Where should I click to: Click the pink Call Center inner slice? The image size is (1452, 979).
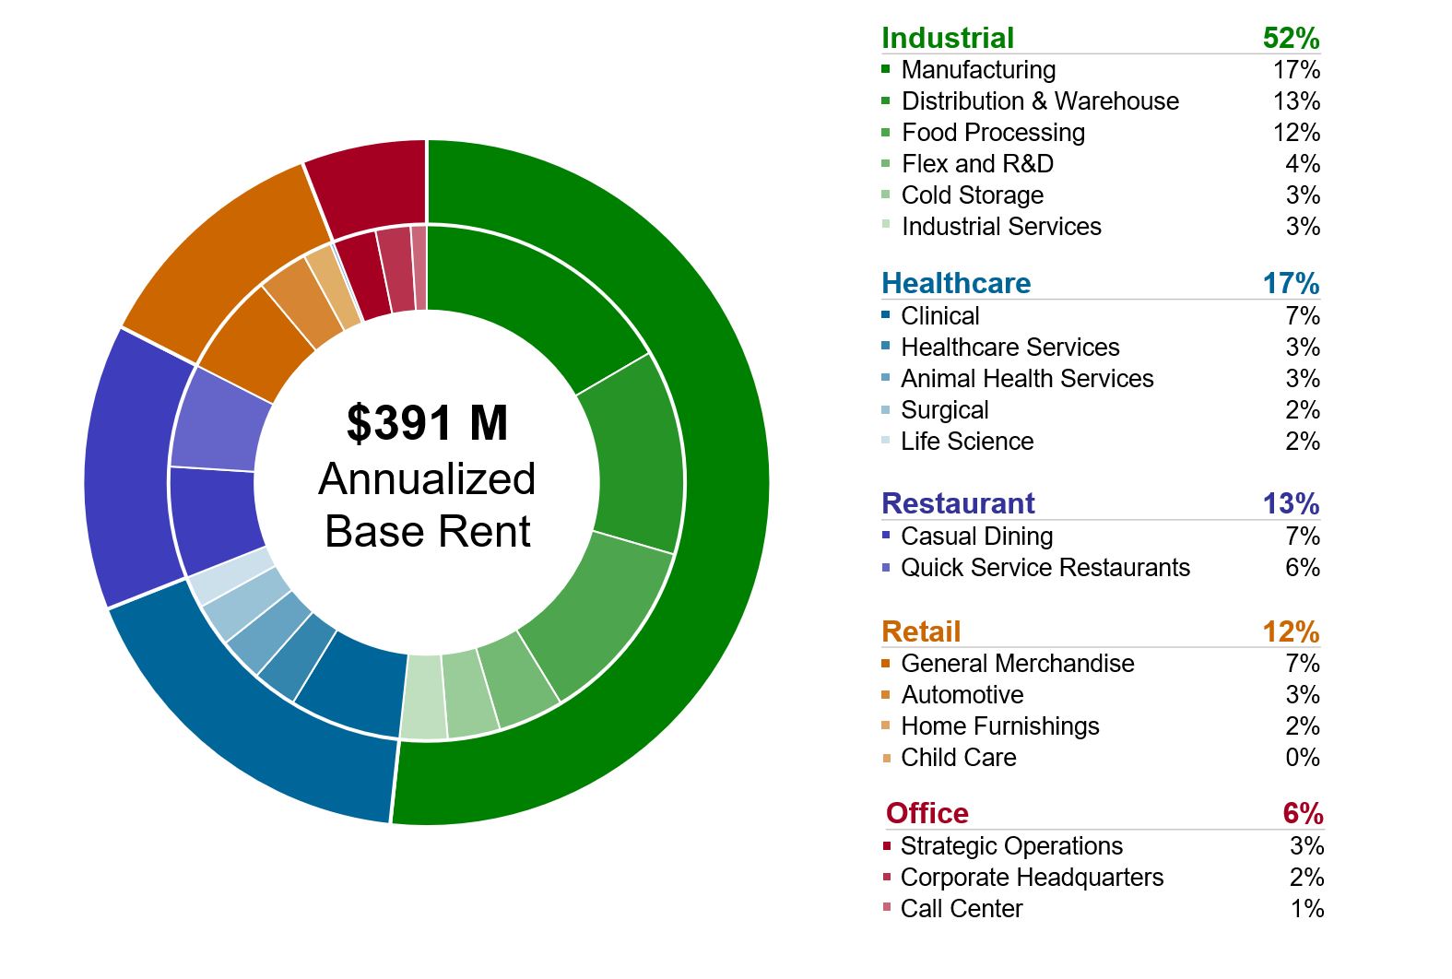coord(420,267)
